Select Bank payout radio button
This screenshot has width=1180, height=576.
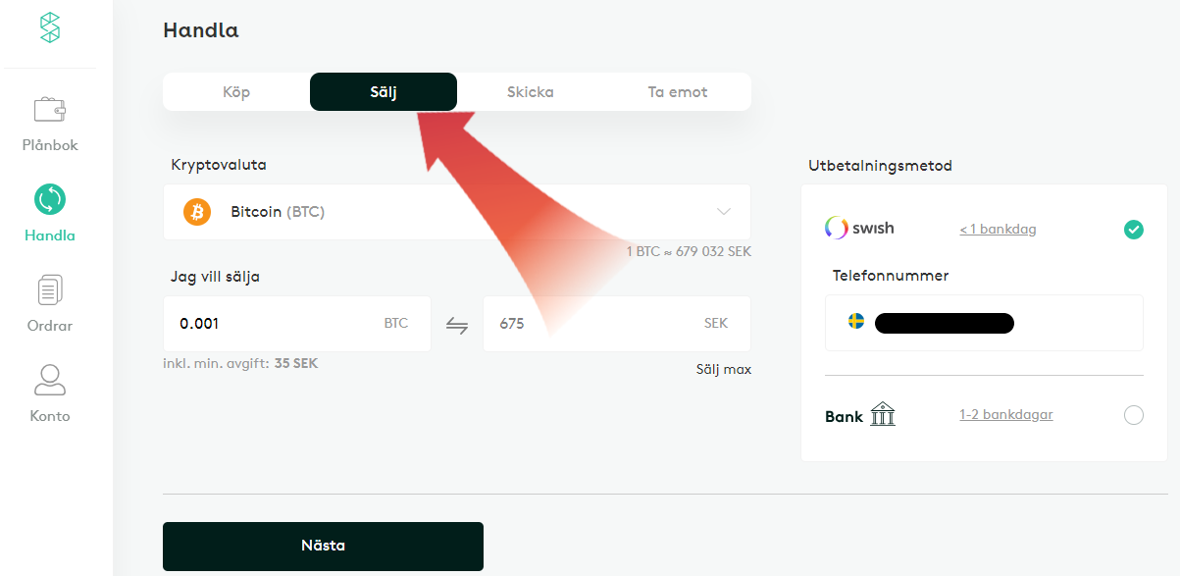tap(1134, 415)
